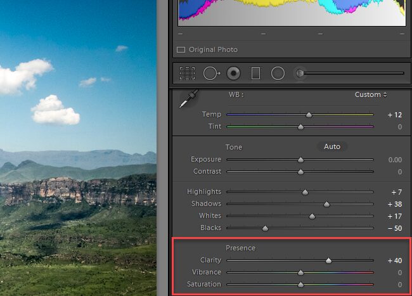Open the WB Custom dropdown
Viewport: 412px width, 296px height.
click(371, 94)
